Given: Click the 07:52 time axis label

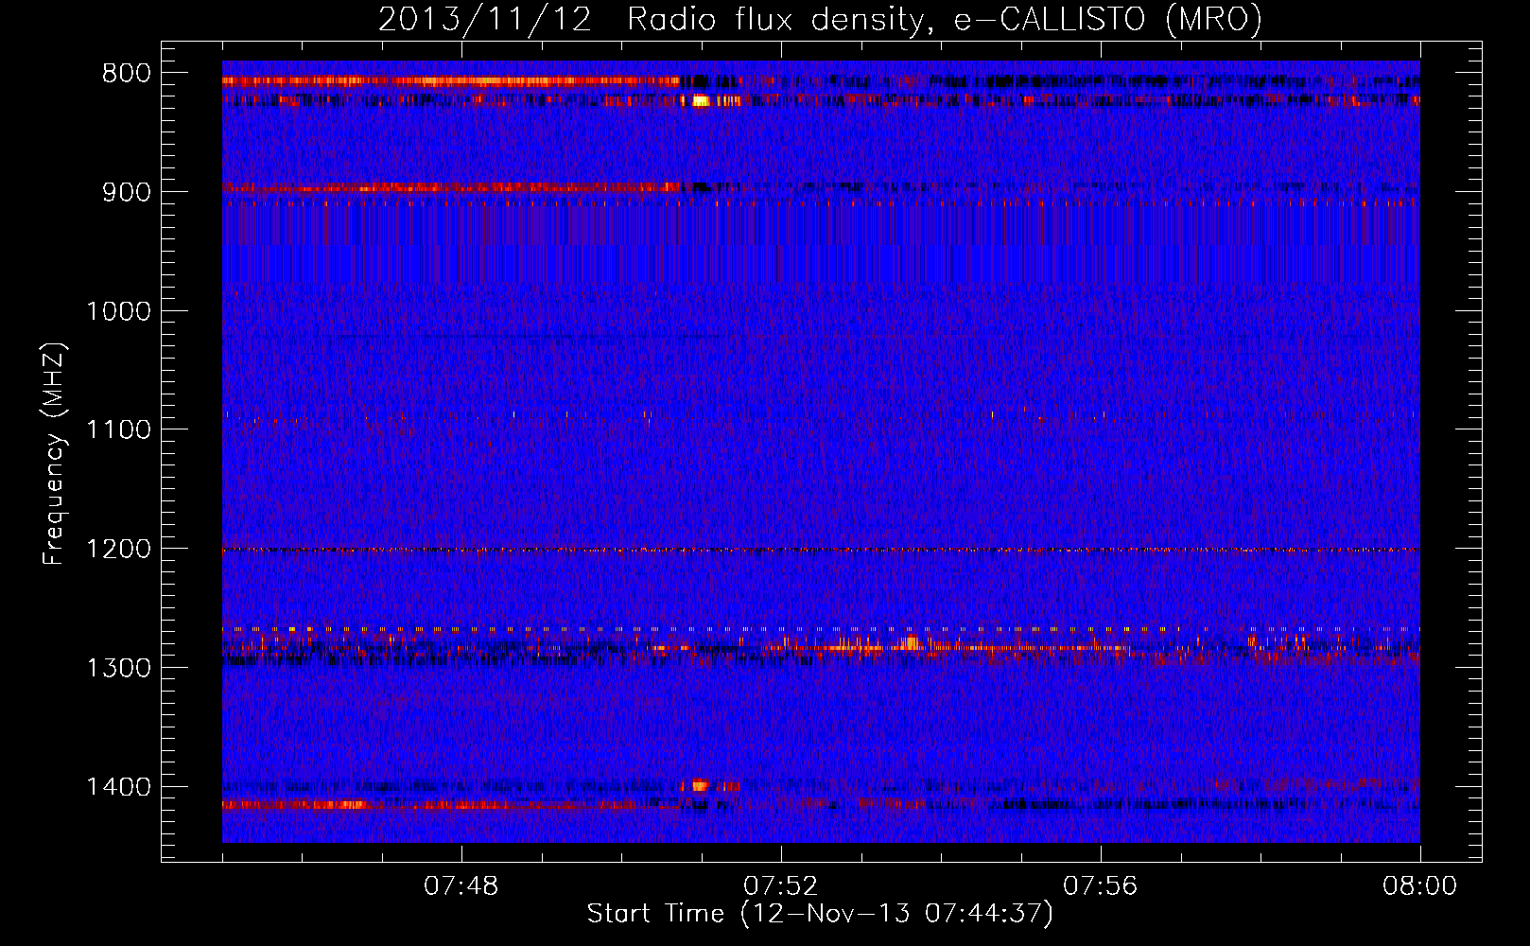Looking at the screenshot, I should (781, 886).
